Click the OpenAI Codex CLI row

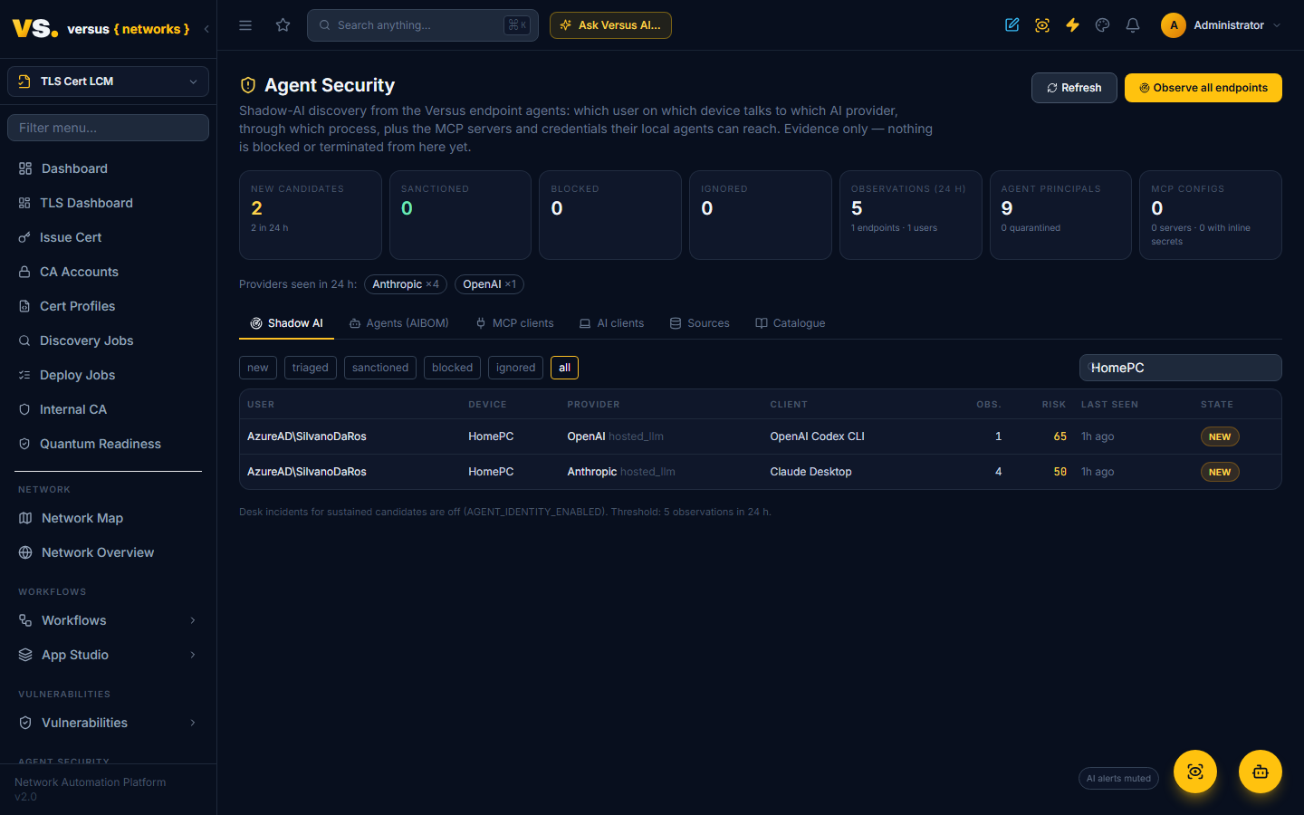[x=761, y=436]
